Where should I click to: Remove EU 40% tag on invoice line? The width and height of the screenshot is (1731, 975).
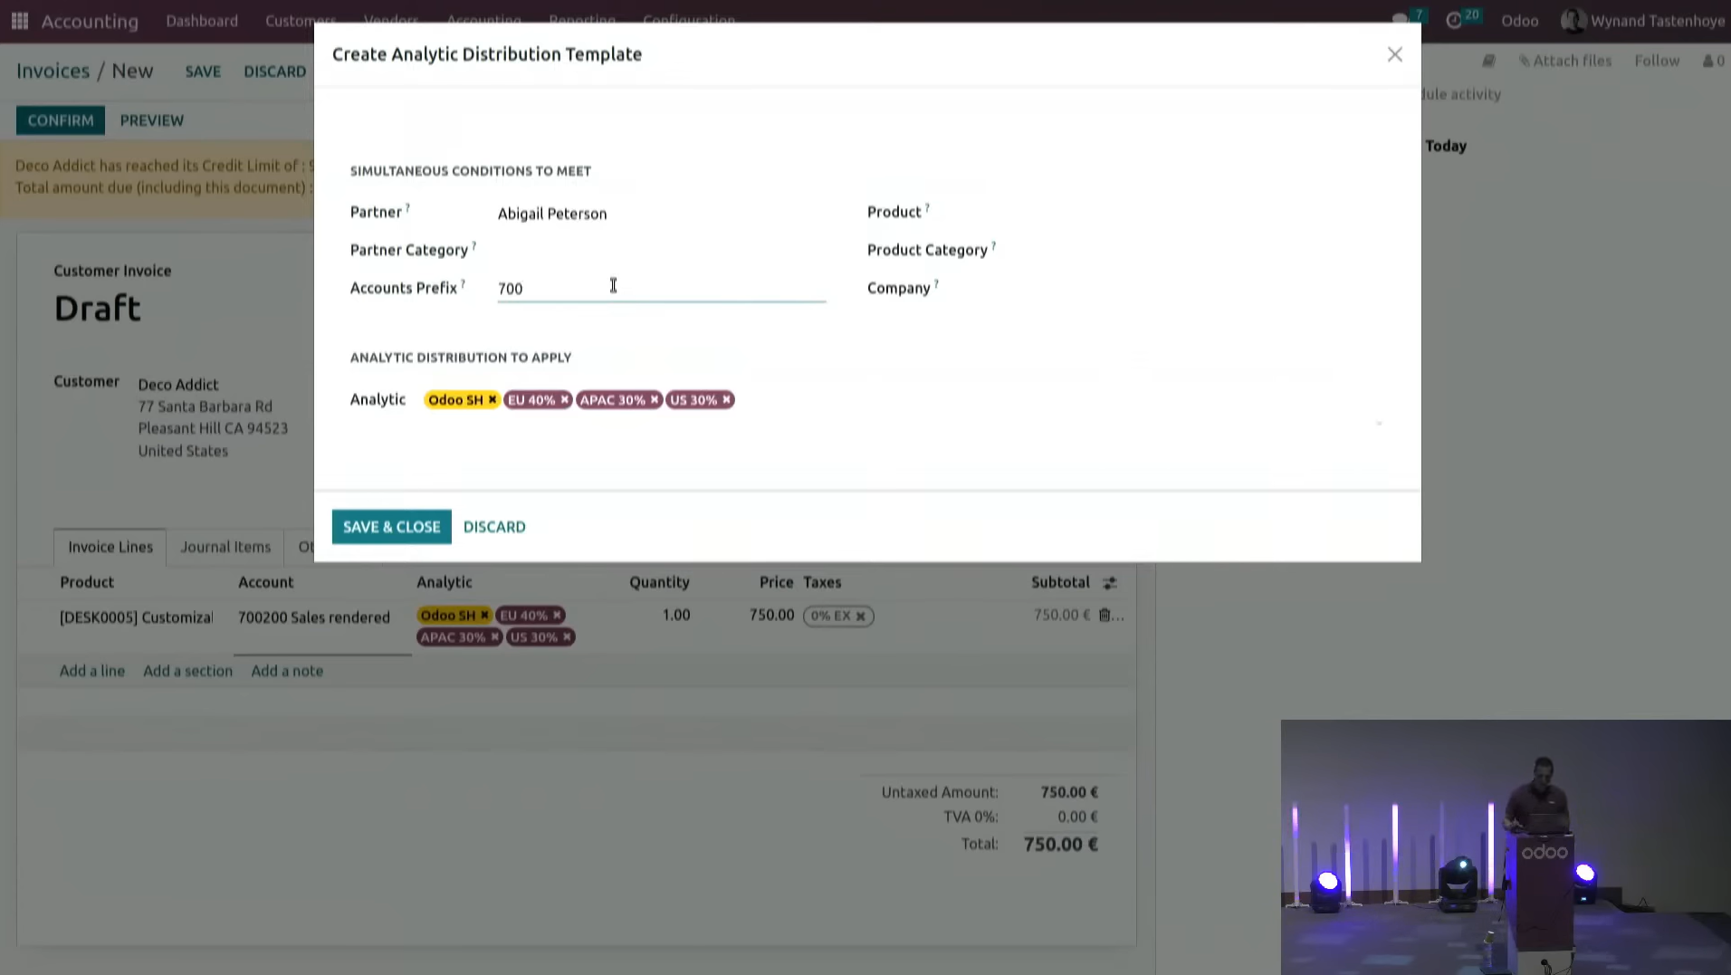coord(558,615)
